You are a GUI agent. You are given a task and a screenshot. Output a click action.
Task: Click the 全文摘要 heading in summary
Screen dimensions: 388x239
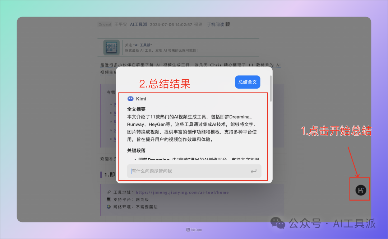pos(137,109)
